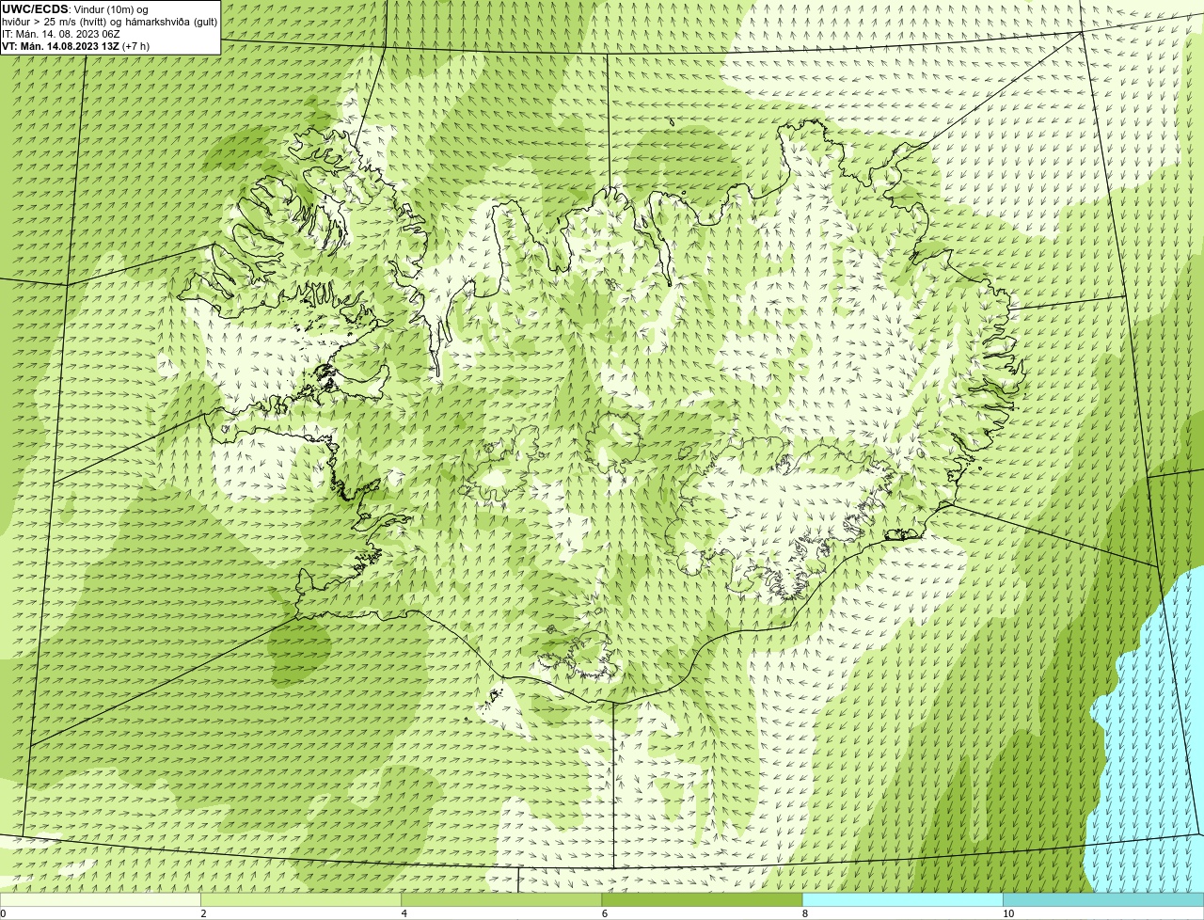Click the '8' scale label
The image size is (1204, 920).
[805, 913]
